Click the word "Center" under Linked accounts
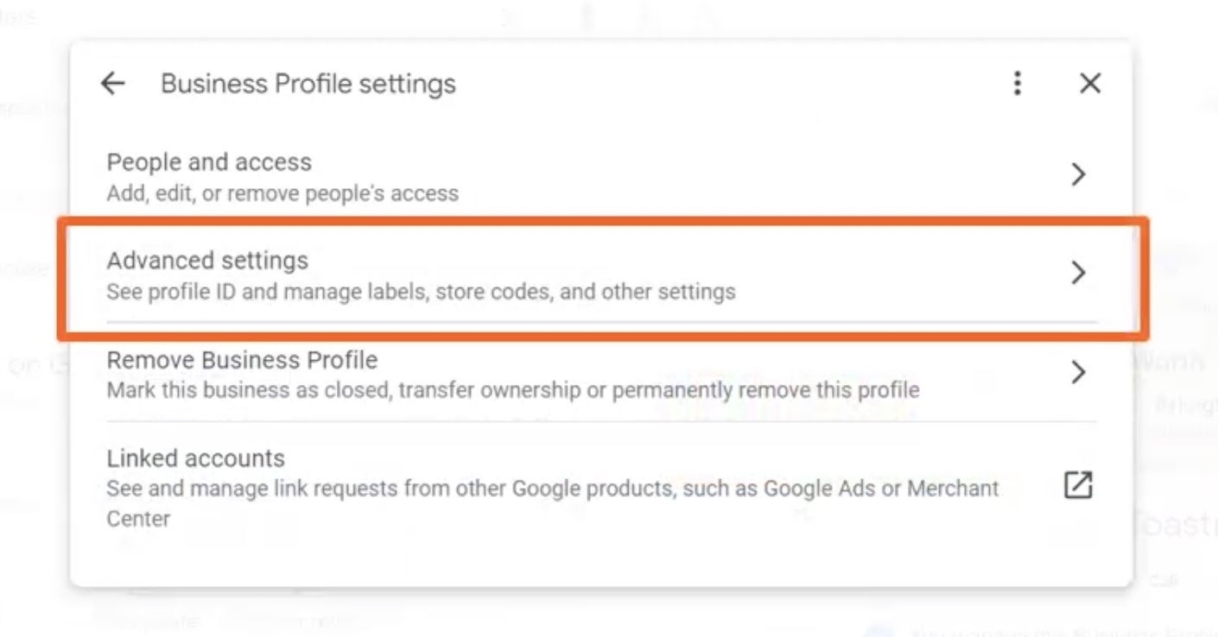 (x=138, y=519)
